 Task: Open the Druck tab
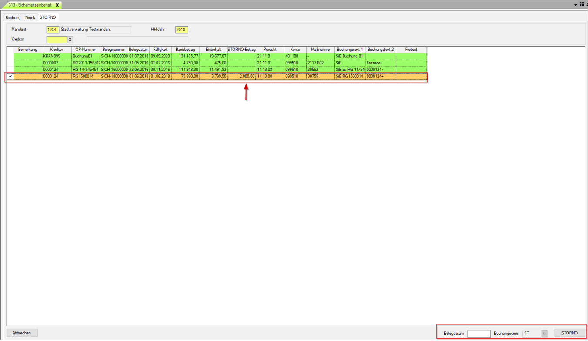[x=30, y=18]
